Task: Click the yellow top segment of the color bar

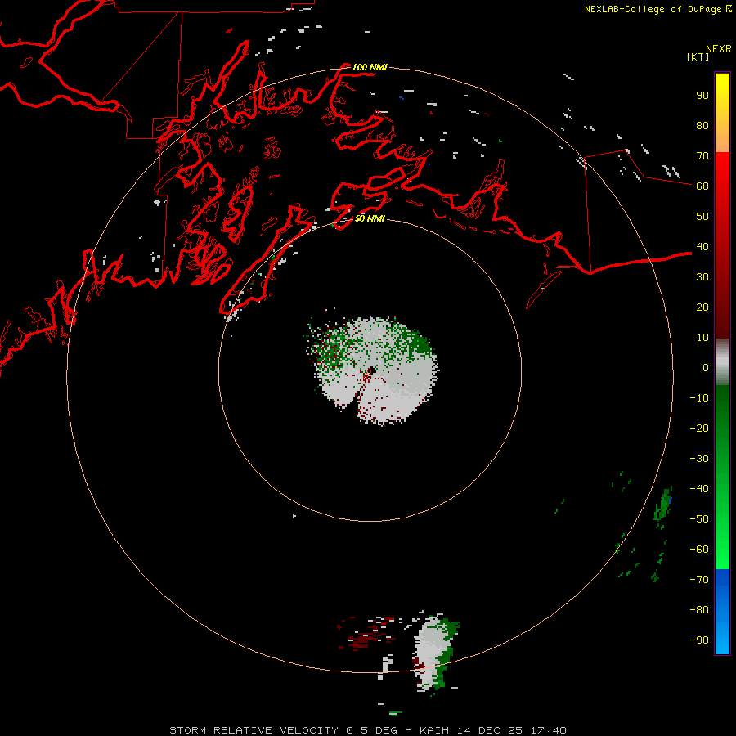Action: (x=722, y=113)
